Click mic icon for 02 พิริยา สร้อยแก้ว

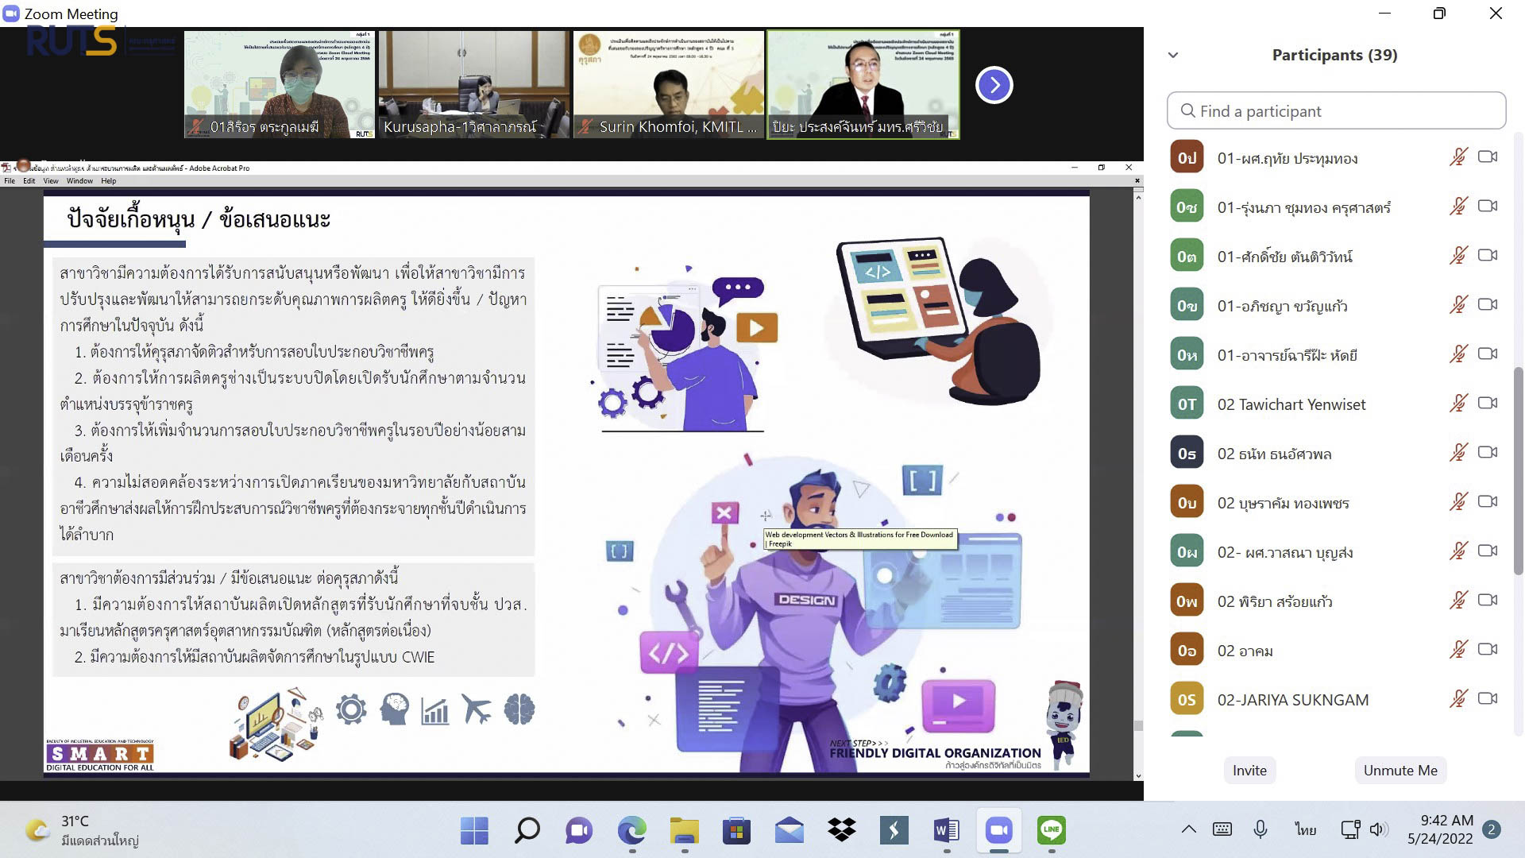1458,601
